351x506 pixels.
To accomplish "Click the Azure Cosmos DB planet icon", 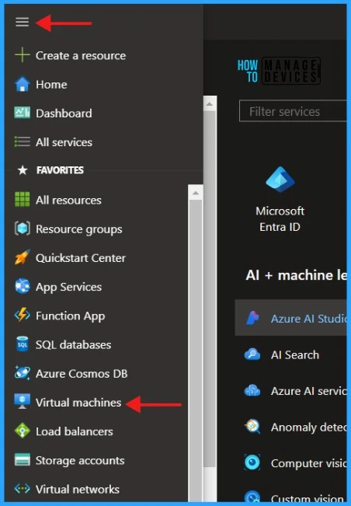I will pos(23,373).
